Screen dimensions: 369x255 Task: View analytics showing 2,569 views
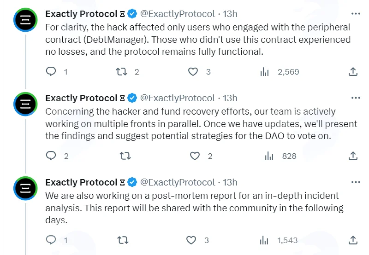click(280, 72)
